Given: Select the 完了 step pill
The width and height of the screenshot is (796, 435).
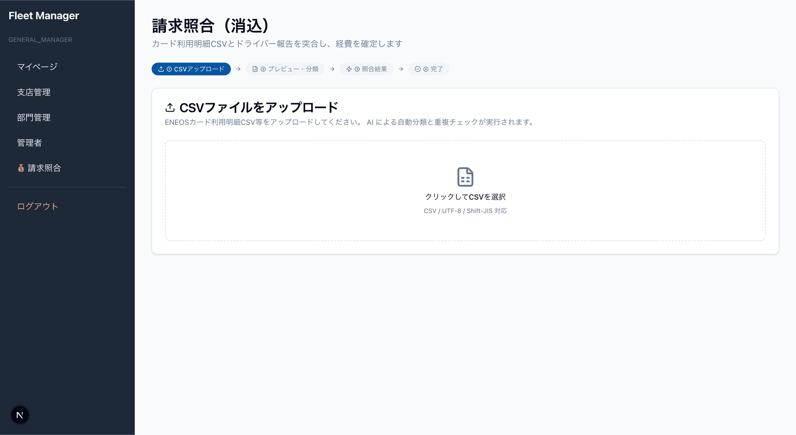Looking at the screenshot, I should pos(429,69).
